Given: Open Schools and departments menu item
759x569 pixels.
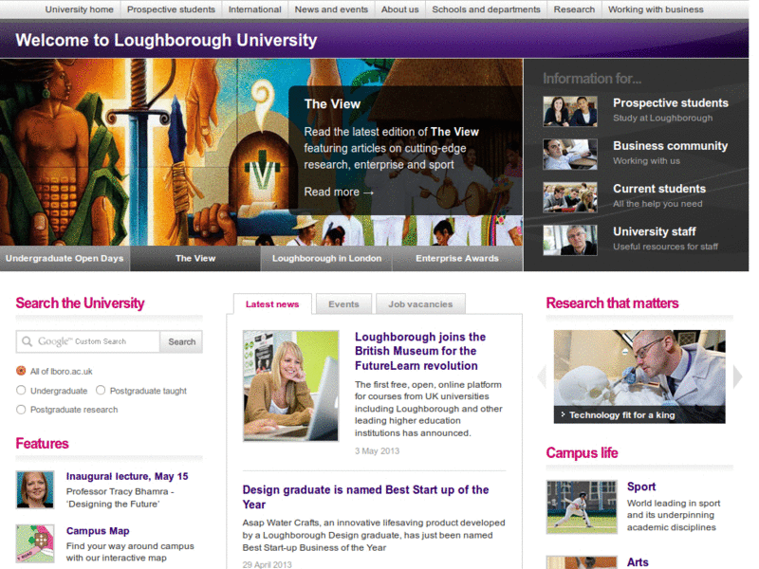Looking at the screenshot, I should pyautogui.click(x=486, y=9).
